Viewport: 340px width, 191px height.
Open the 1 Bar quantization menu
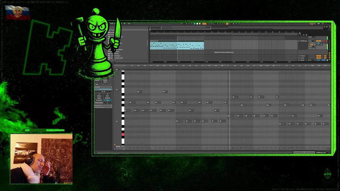tap(130, 24)
